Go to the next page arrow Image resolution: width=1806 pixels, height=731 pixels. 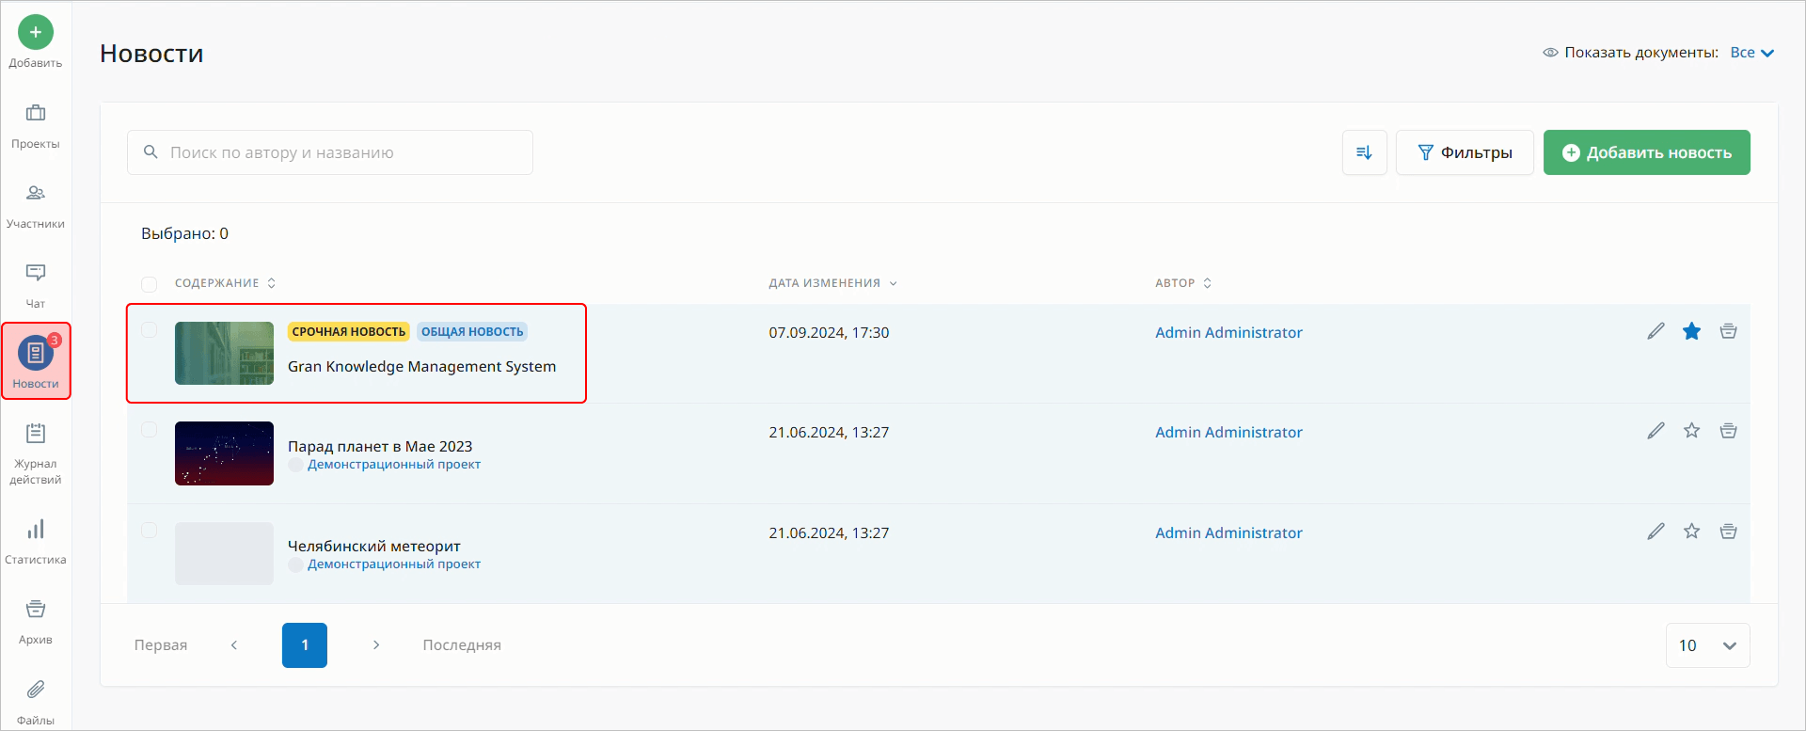[x=376, y=645]
